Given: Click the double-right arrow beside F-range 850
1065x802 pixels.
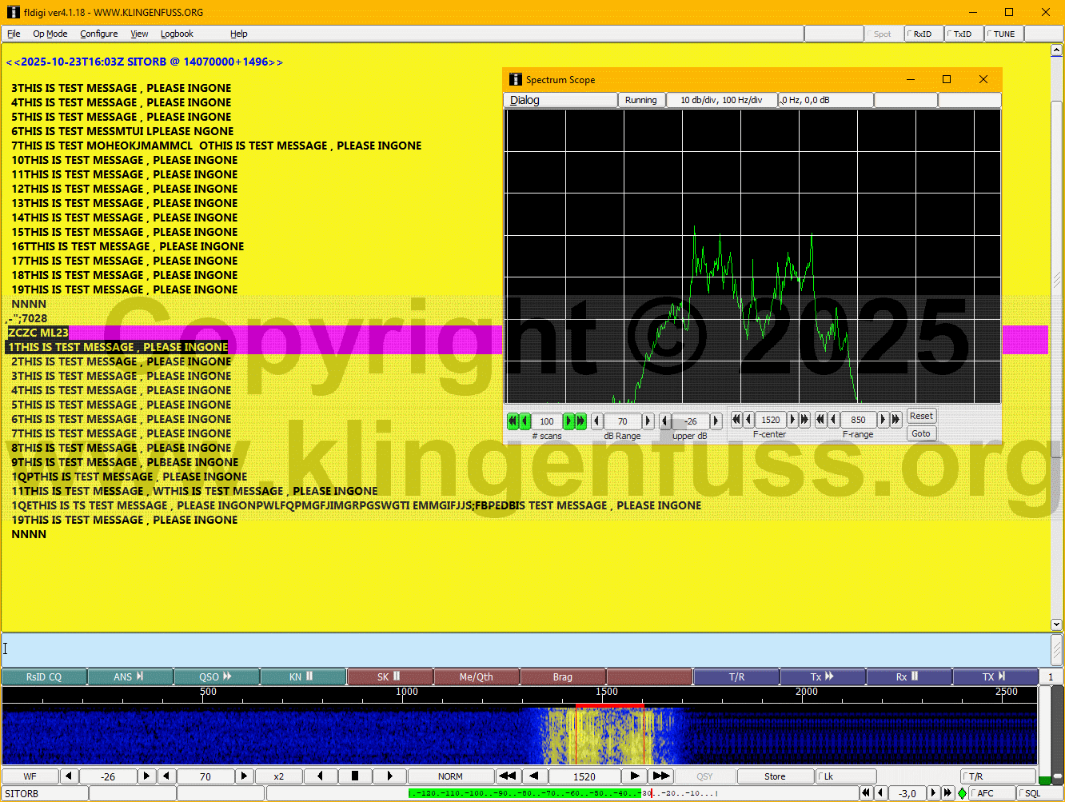Looking at the screenshot, I should pos(896,419).
